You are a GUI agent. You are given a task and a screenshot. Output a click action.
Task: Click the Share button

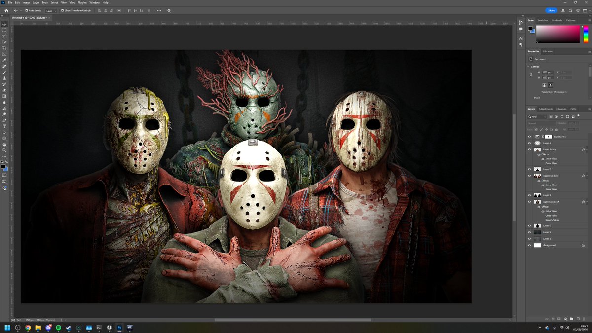tap(552, 10)
